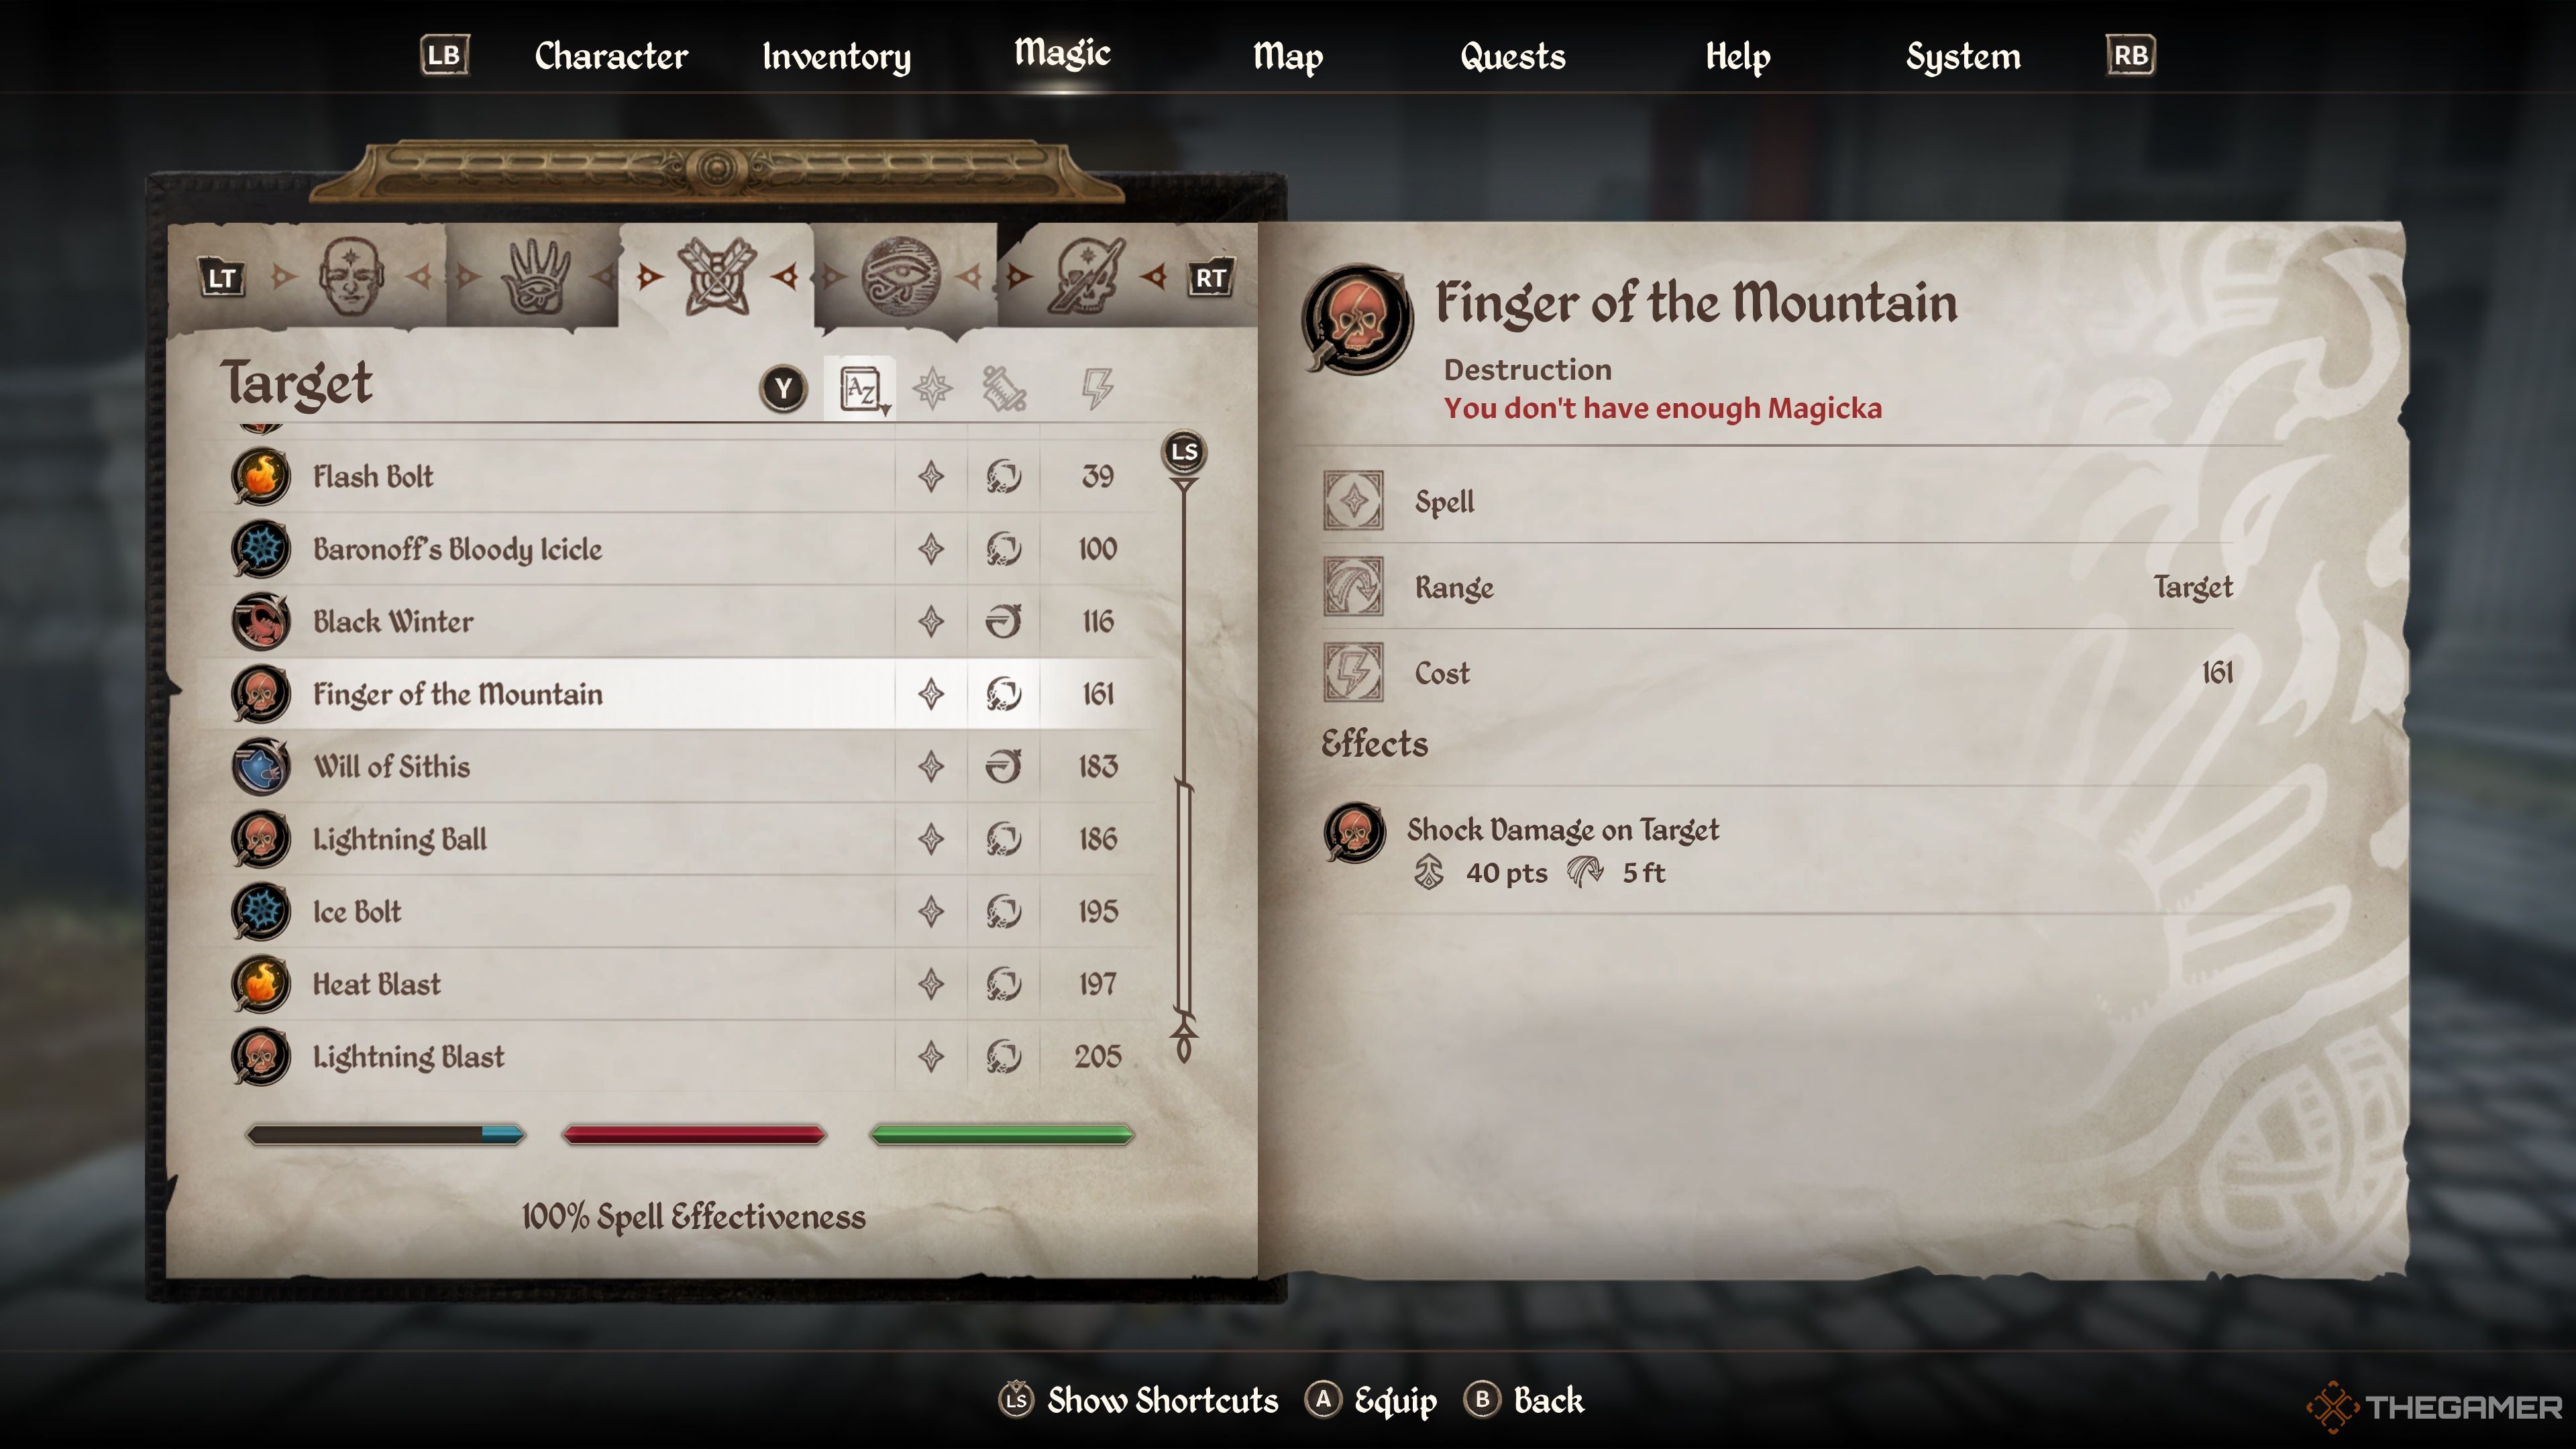Sort spells by spell type star icon
Image resolution: width=2576 pixels, height=1449 pixels.
click(x=932, y=388)
